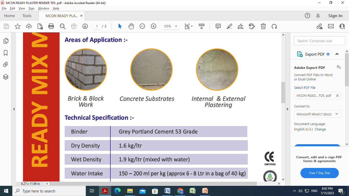Click the document vertical scrollbar thumb

pos(283,92)
